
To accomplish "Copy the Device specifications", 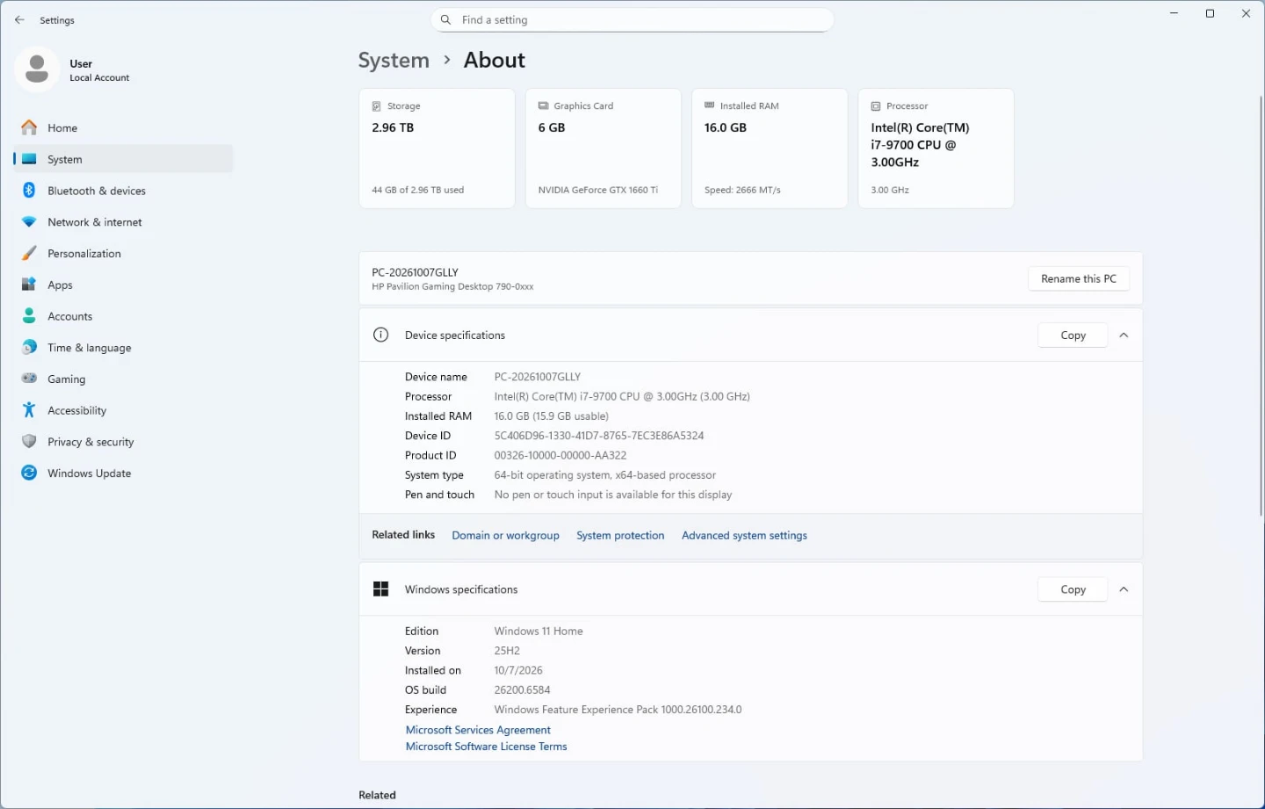I will point(1073,336).
